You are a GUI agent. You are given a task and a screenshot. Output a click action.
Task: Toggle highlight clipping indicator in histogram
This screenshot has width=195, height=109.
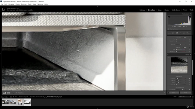click(x=190, y=17)
